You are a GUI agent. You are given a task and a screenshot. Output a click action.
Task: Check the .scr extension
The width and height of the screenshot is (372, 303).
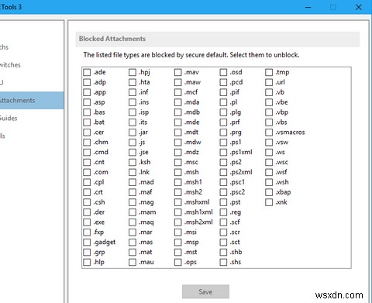(223, 232)
